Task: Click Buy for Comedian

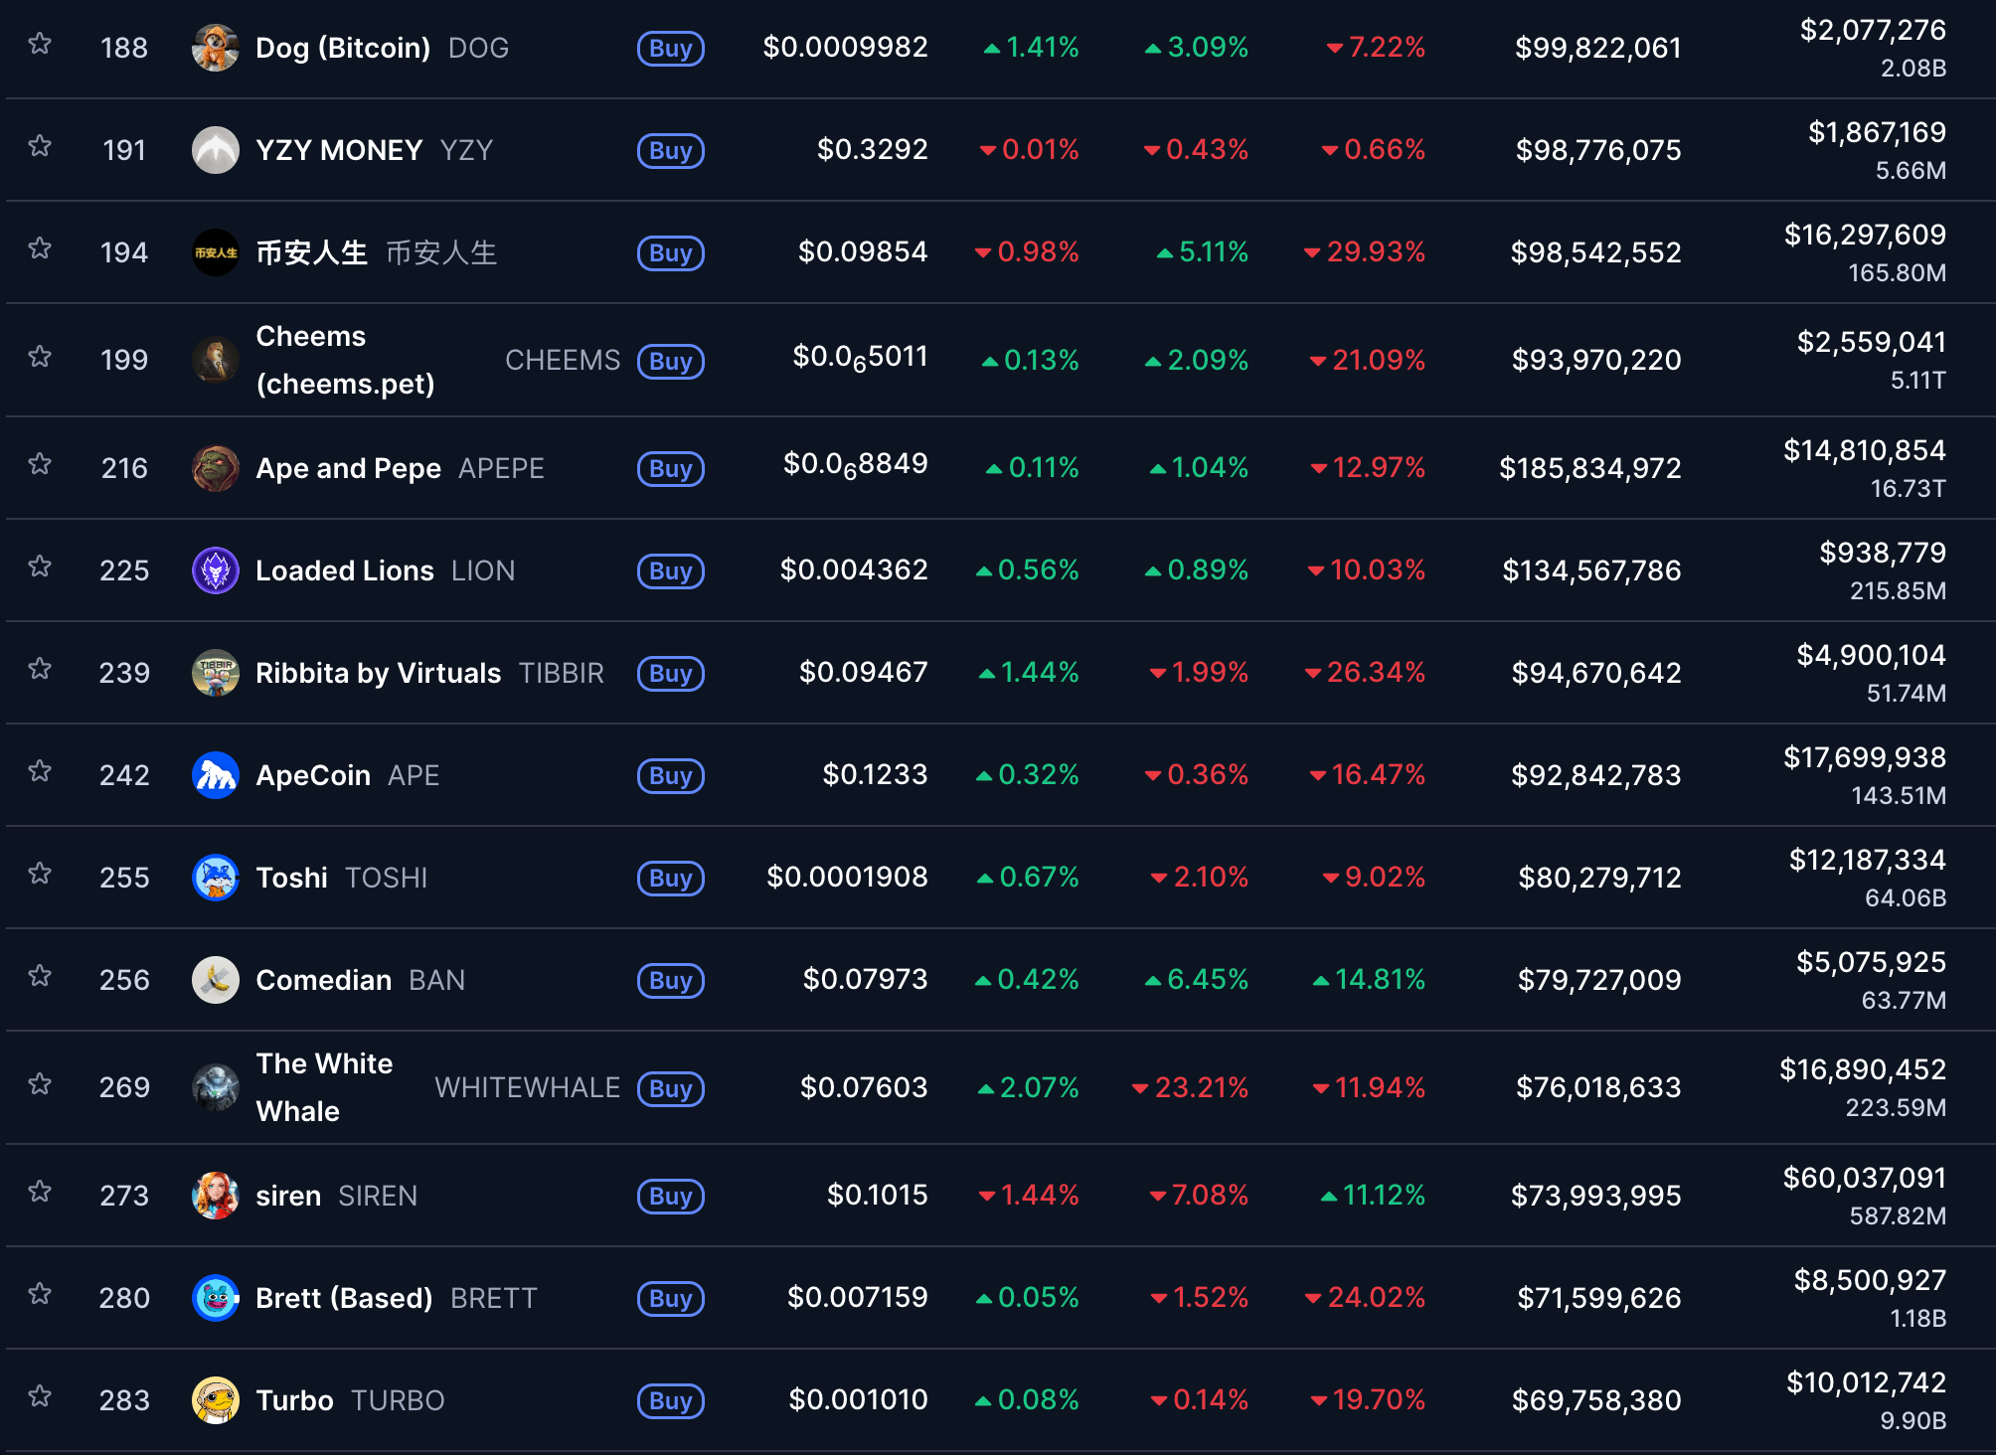Action: pos(670,981)
